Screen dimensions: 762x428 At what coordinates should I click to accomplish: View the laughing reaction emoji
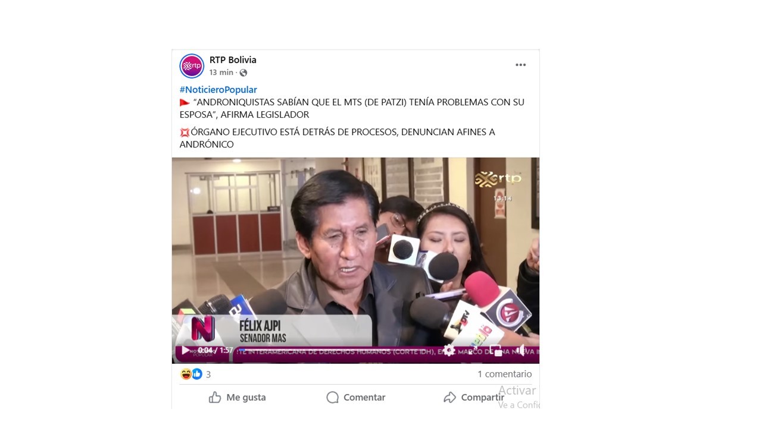(186, 374)
